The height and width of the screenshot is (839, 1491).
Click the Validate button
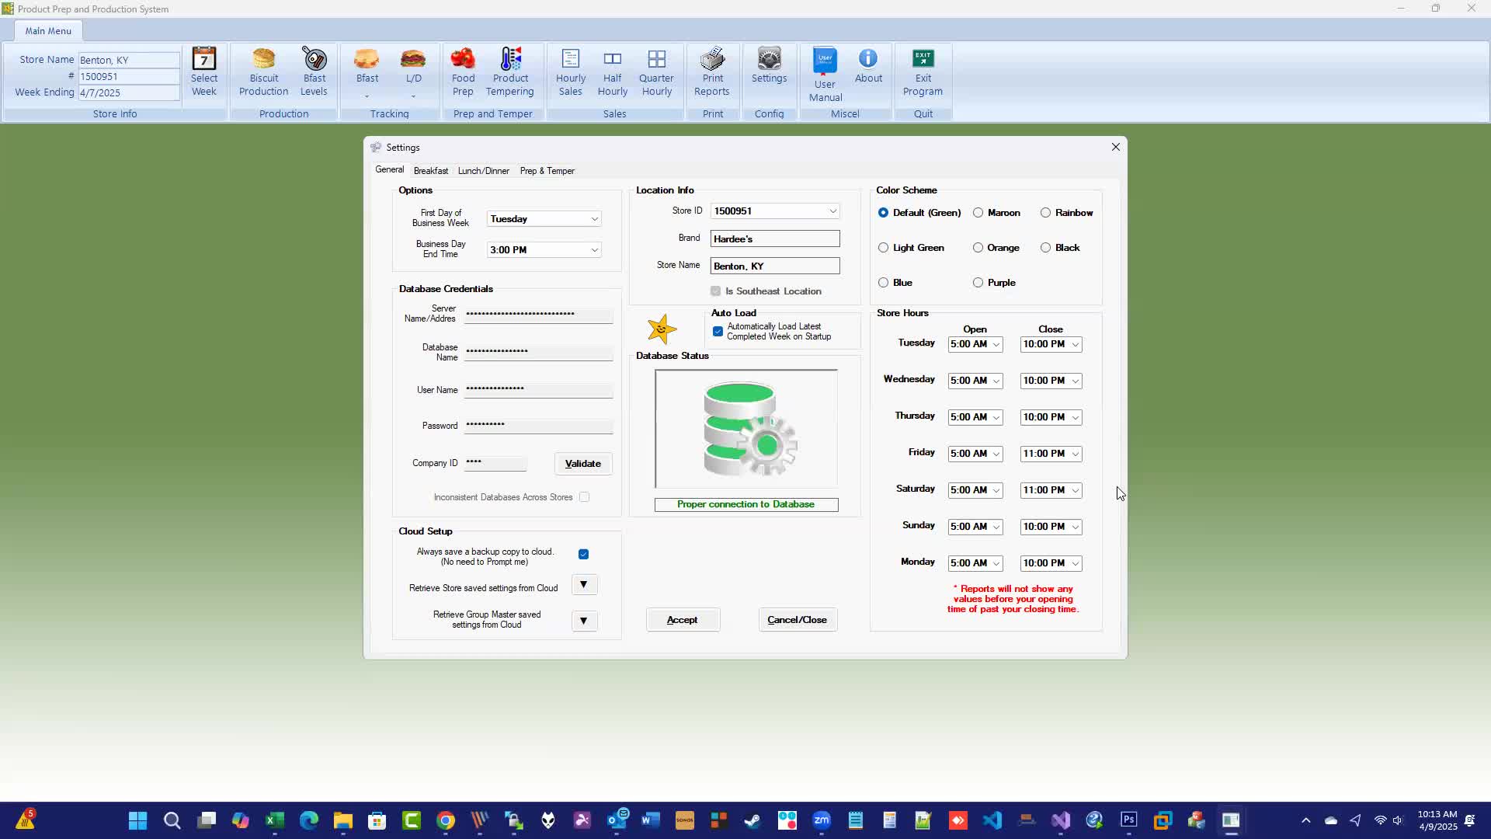coord(583,464)
